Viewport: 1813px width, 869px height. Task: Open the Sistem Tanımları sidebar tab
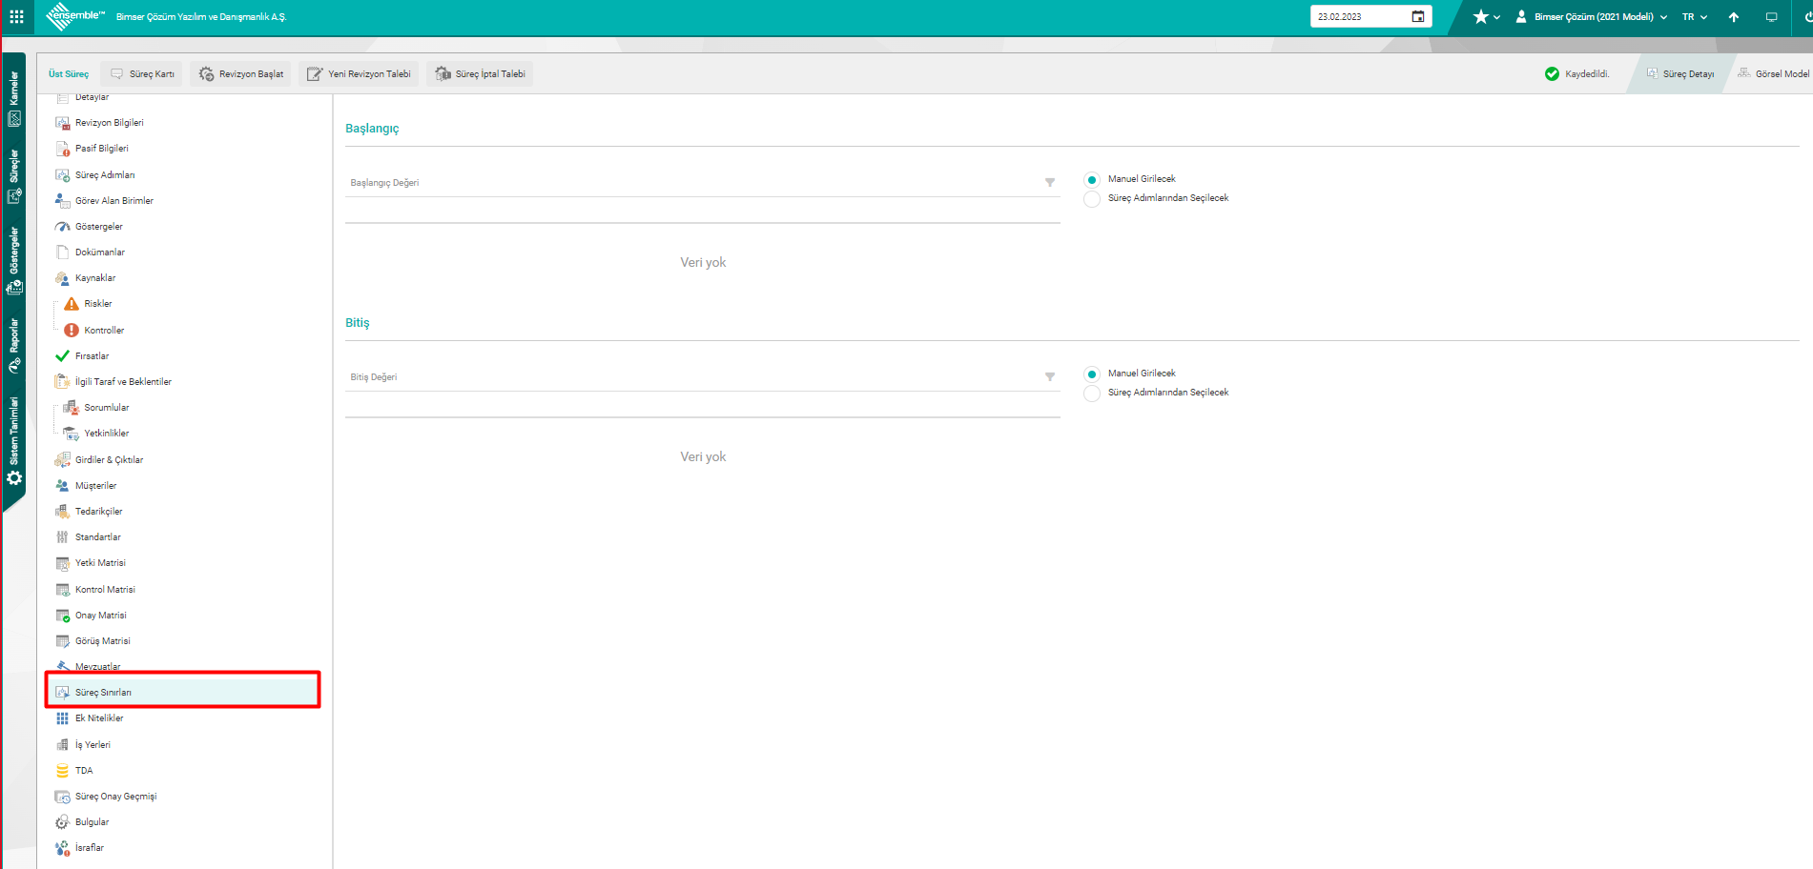coord(14,441)
